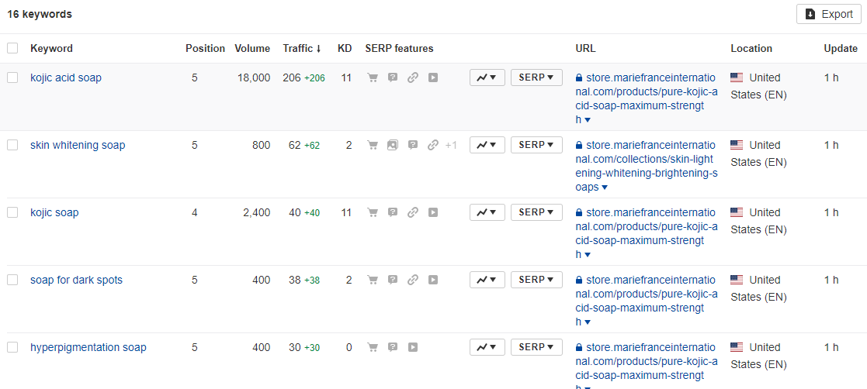
Task: Select all keywords with the header checkbox
Action: (x=12, y=49)
